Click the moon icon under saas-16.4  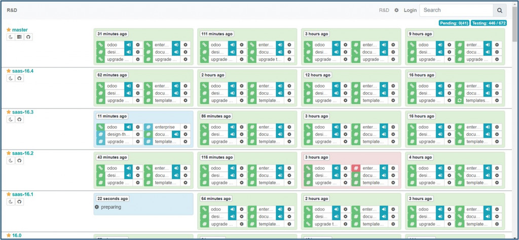(11, 78)
